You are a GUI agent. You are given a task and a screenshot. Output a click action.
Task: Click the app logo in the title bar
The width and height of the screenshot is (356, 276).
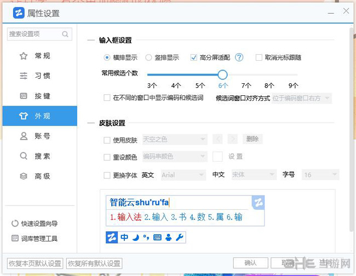coord(19,13)
